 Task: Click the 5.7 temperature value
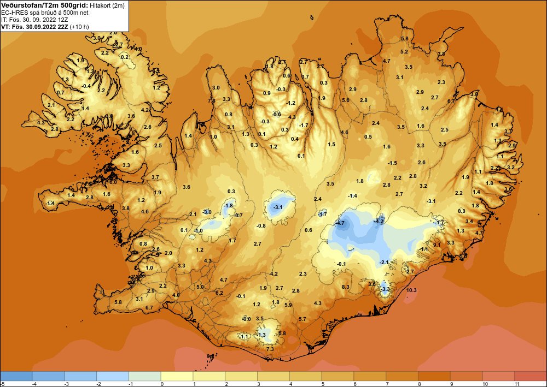[302, 319]
